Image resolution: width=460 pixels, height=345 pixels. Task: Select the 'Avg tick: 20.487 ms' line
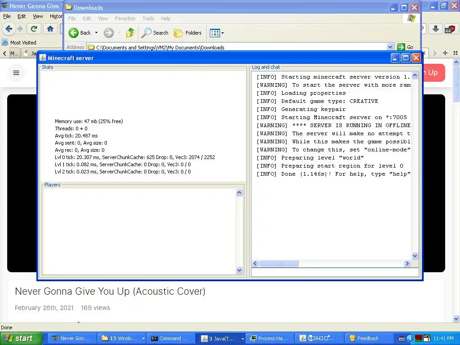coord(76,136)
